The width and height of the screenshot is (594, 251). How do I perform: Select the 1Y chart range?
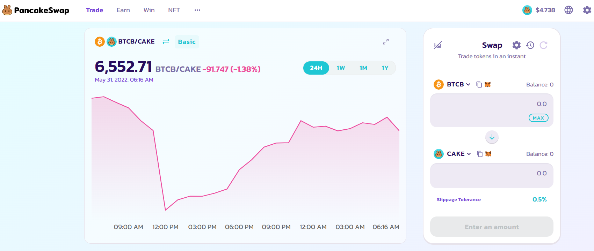(385, 68)
